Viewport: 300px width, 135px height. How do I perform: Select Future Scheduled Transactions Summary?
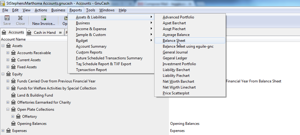point(111,58)
